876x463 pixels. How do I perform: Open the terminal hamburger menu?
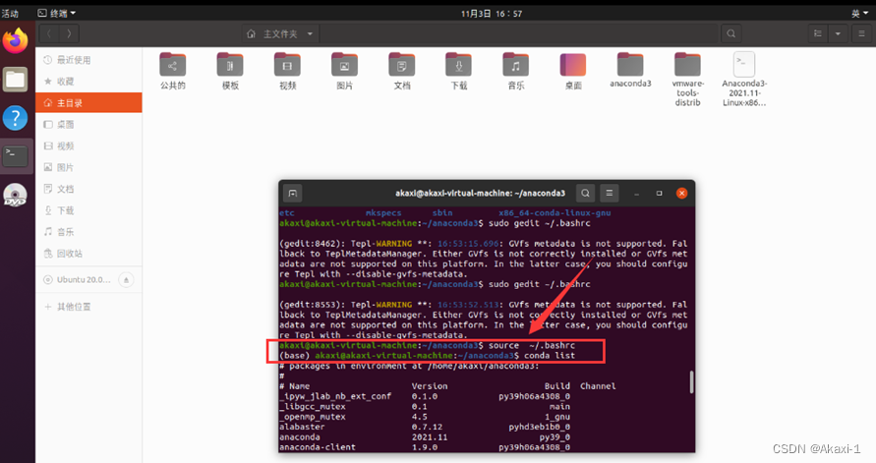click(609, 194)
